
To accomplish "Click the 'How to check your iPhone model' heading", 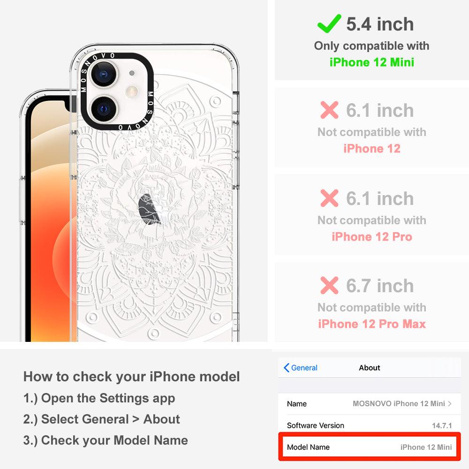I will [132, 377].
